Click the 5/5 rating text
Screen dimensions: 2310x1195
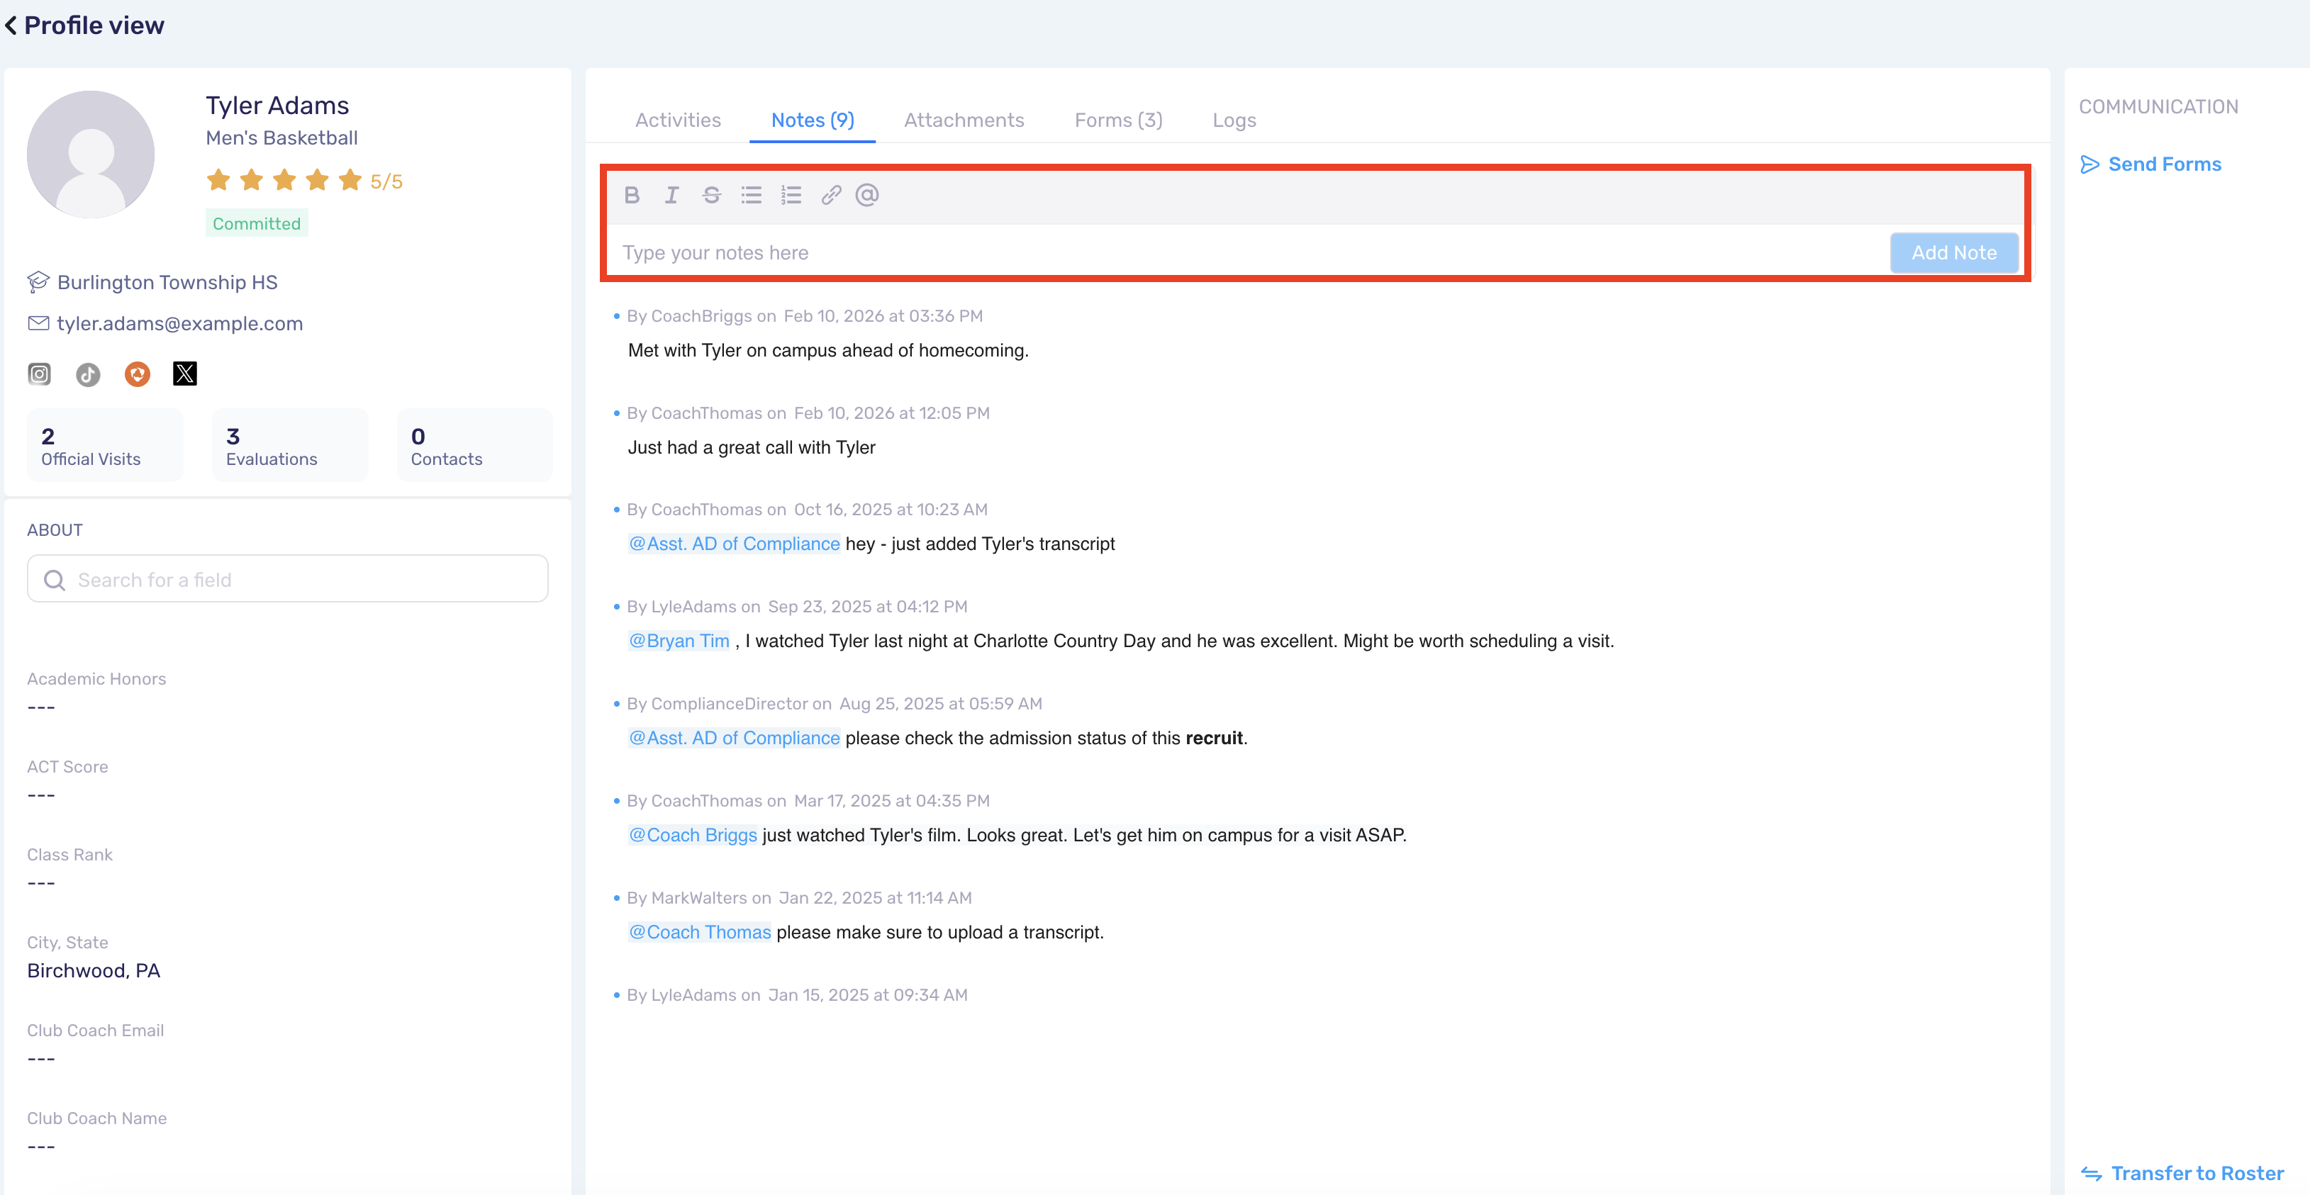point(386,181)
